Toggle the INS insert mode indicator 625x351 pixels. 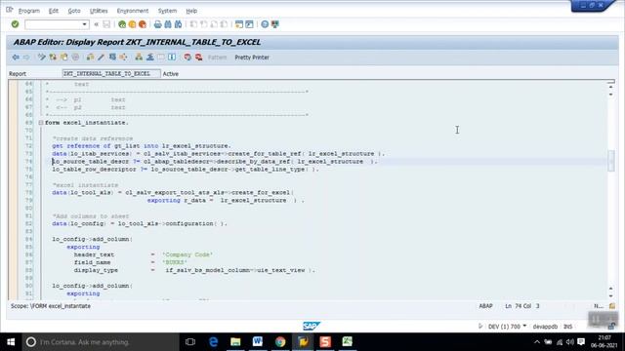click(x=568, y=327)
